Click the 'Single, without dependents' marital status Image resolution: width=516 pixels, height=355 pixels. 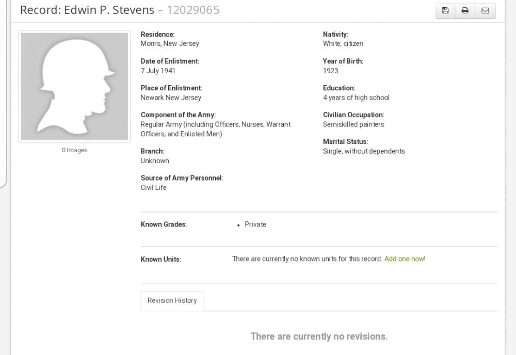coord(364,151)
